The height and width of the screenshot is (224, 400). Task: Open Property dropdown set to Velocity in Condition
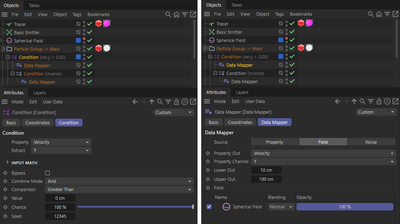click(61, 142)
